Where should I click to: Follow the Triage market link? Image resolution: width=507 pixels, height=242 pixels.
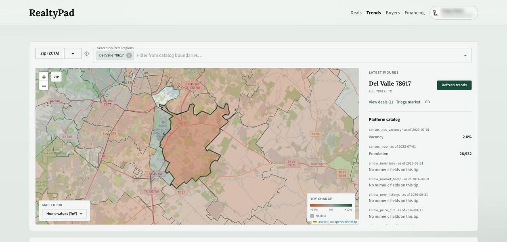click(x=408, y=102)
